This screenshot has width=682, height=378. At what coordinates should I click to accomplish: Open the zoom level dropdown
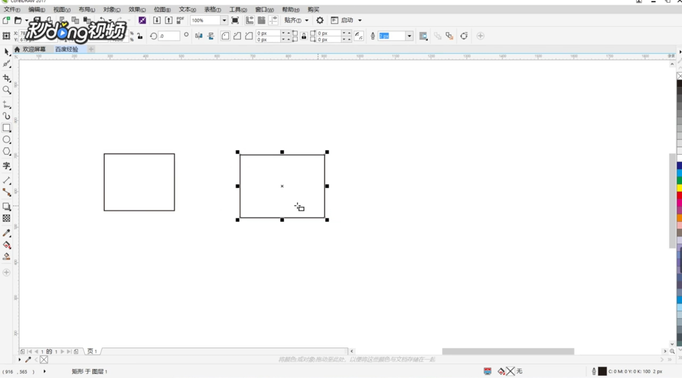pyautogui.click(x=224, y=20)
